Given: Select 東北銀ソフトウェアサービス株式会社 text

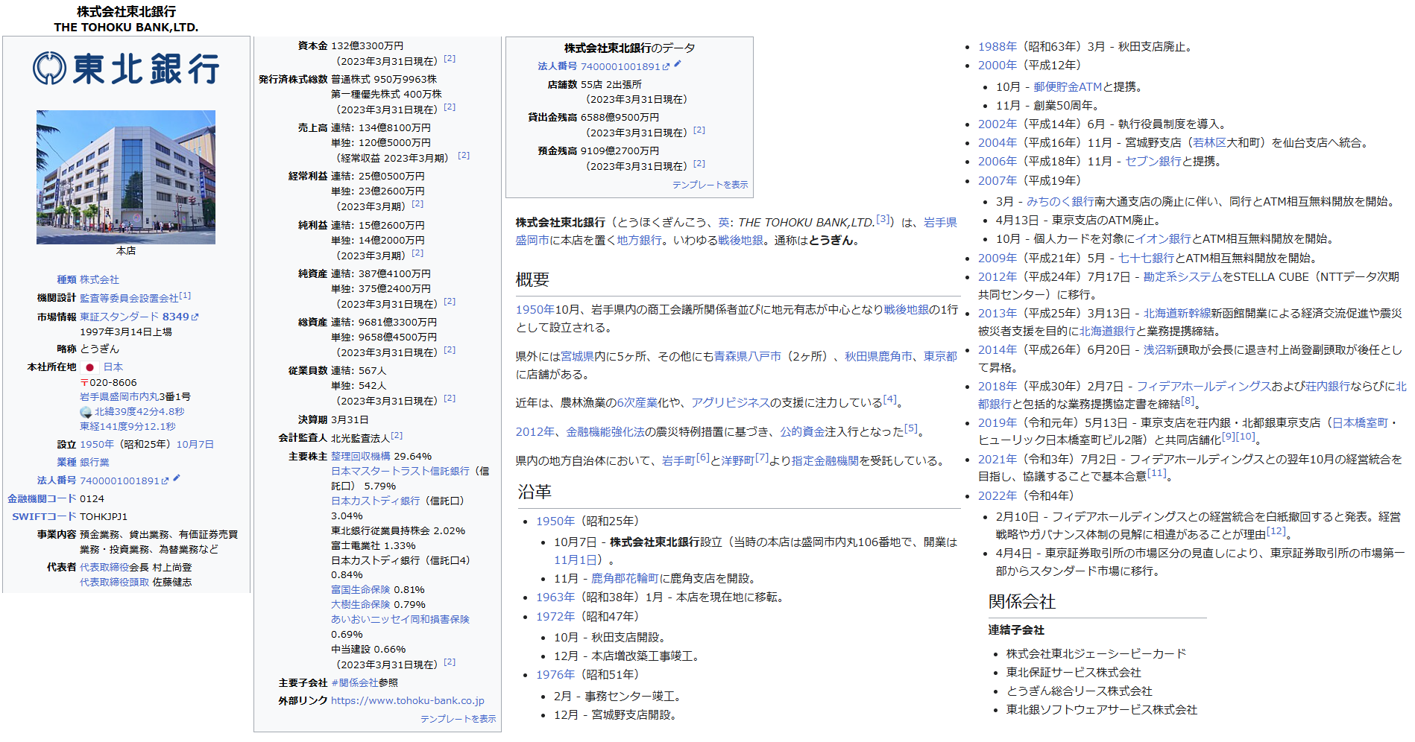Looking at the screenshot, I should (x=1102, y=710).
